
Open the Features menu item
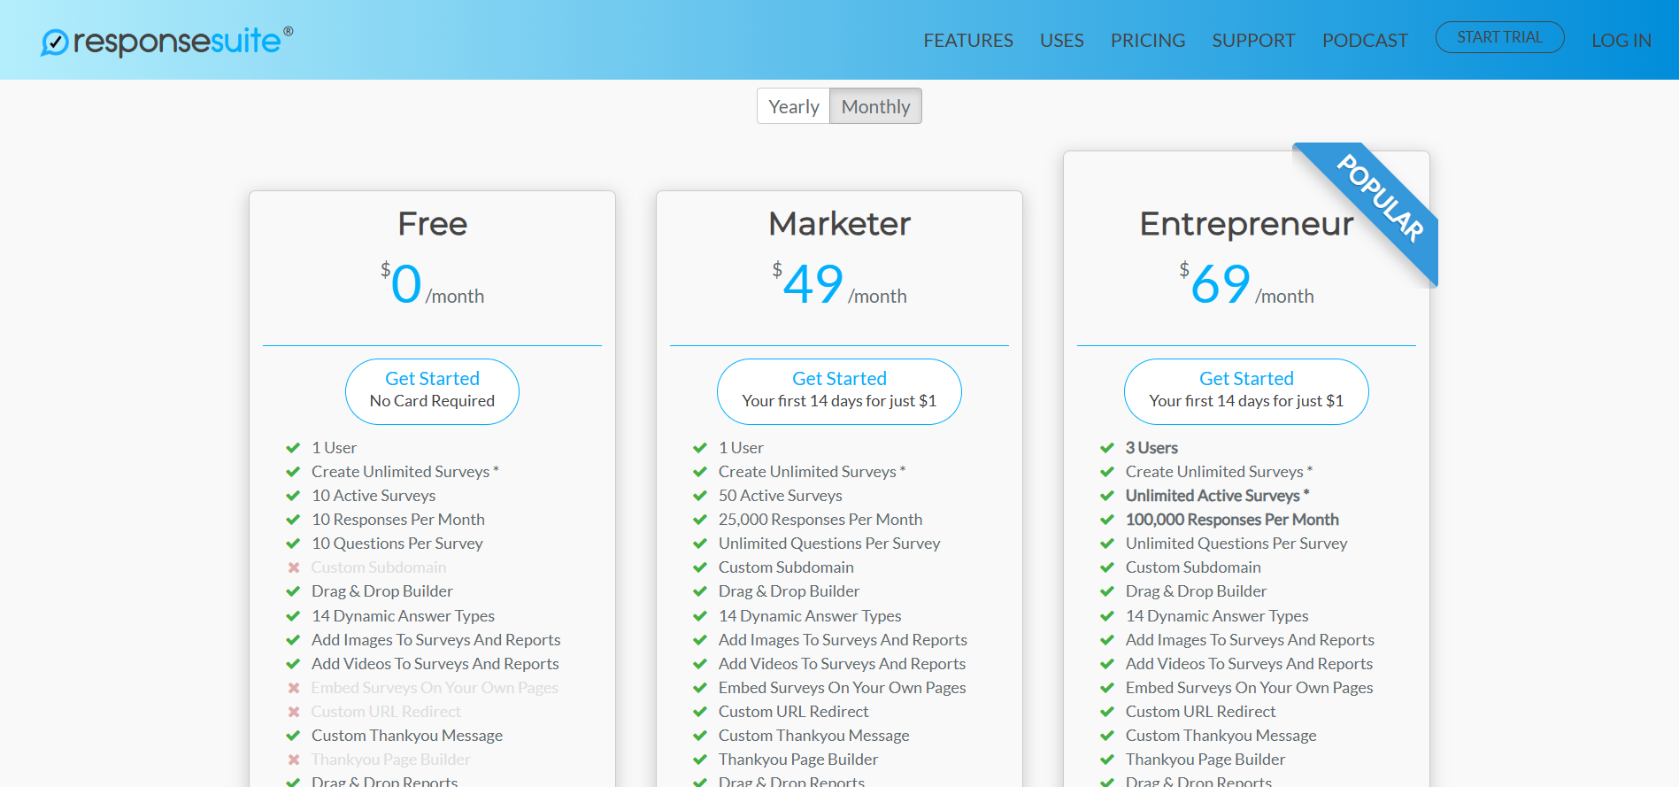[x=967, y=41]
